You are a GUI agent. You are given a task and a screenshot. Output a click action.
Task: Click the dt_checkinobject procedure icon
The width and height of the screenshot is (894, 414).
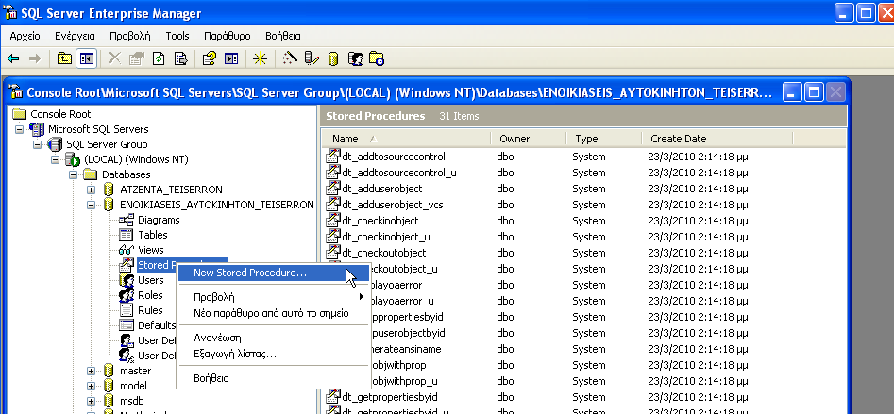point(333,221)
